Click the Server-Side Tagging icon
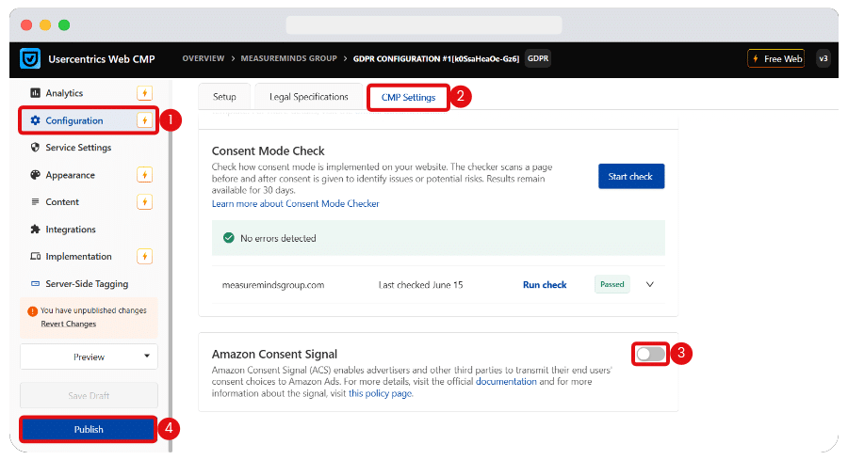This screenshot has height=460, width=848. (x=35, y=283)
